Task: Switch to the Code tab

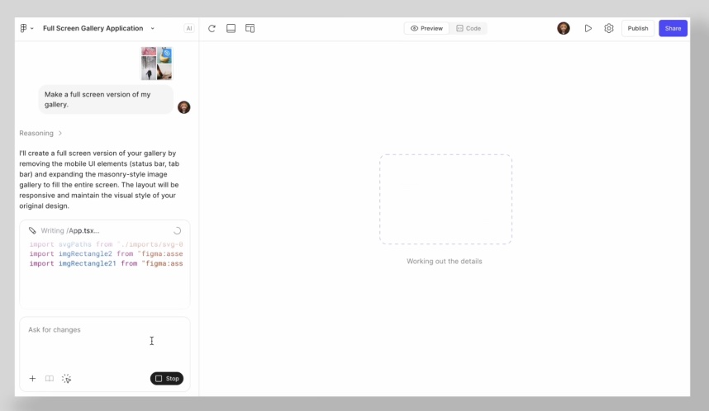Action: 469,28
